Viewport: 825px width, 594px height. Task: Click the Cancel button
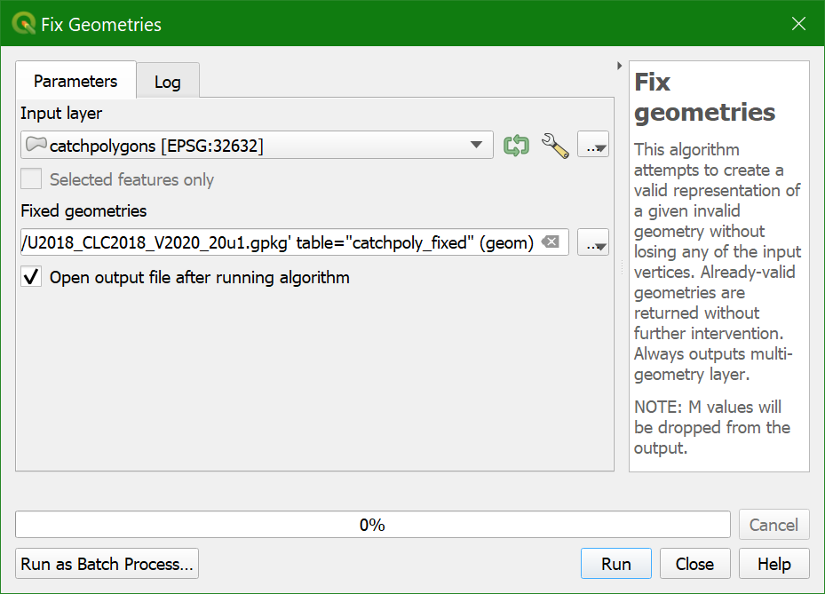pos(774,525)
